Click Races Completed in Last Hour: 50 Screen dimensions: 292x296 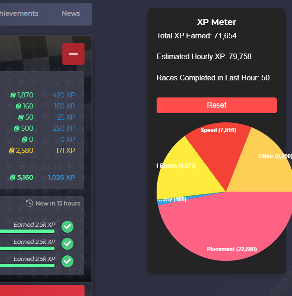tap(213, 78)
